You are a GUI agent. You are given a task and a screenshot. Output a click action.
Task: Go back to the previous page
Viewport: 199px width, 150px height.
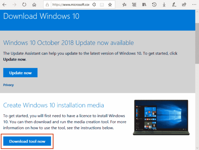click(x=4, y=5)
